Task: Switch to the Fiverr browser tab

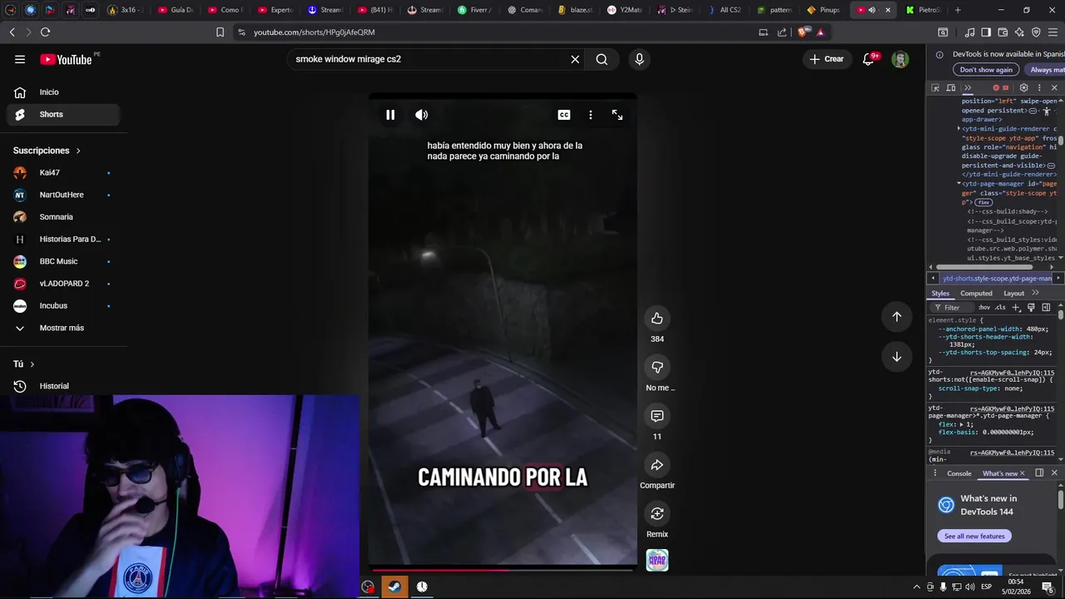Action: coord(474,10)
